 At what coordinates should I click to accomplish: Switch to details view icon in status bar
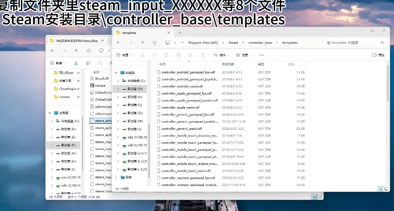(x=380, y=189)
